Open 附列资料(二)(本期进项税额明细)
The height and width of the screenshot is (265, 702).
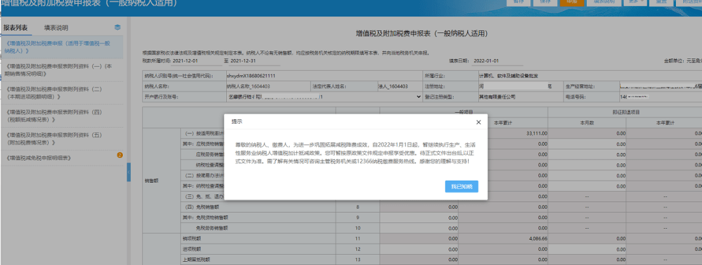pyautogui.click(x=62, y=93)
